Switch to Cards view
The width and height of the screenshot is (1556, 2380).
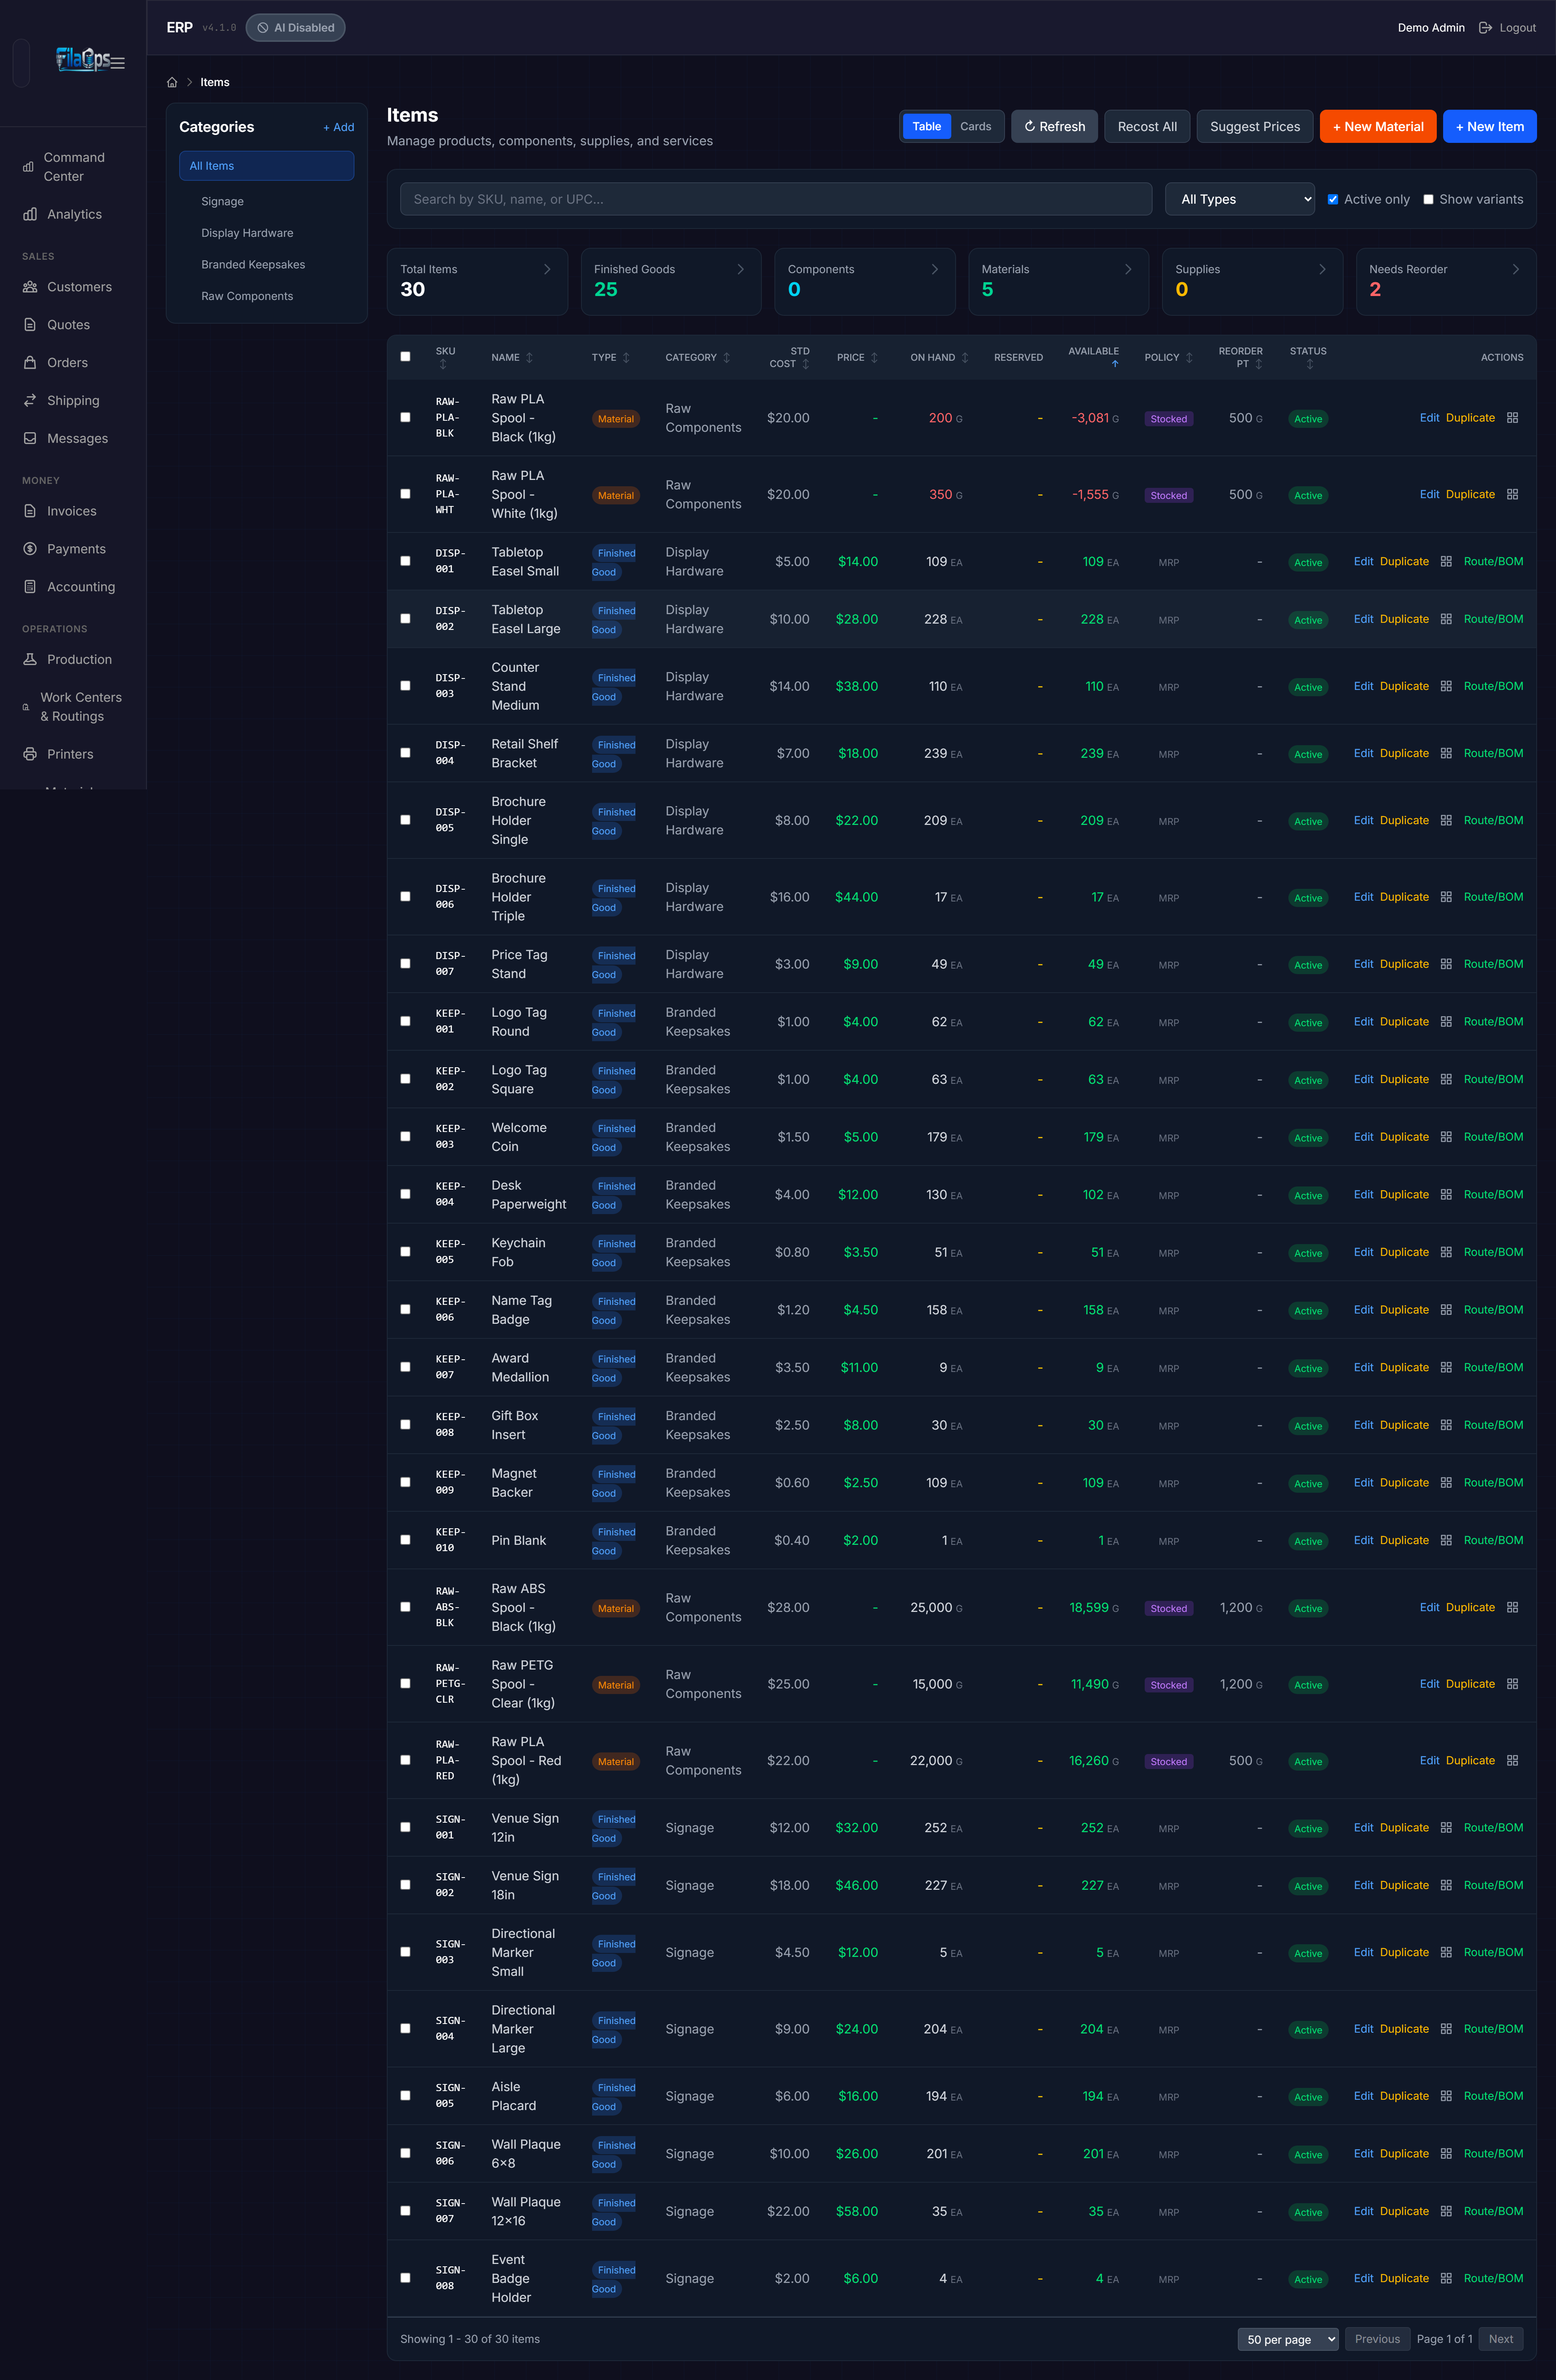[x=976, y=127]
